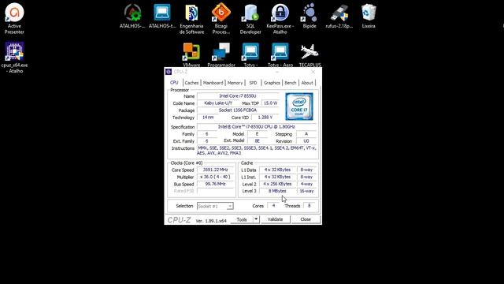Click the Tools button

(x=242, y=219)
